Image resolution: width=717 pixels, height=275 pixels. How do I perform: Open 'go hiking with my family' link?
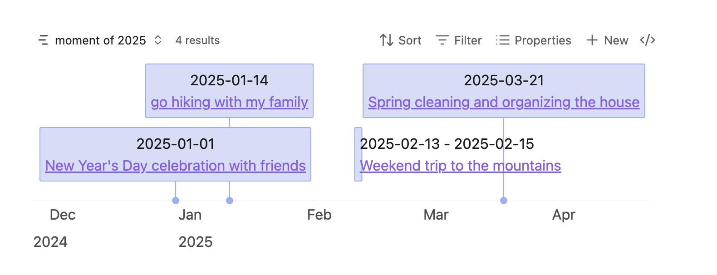pos(229,102)
